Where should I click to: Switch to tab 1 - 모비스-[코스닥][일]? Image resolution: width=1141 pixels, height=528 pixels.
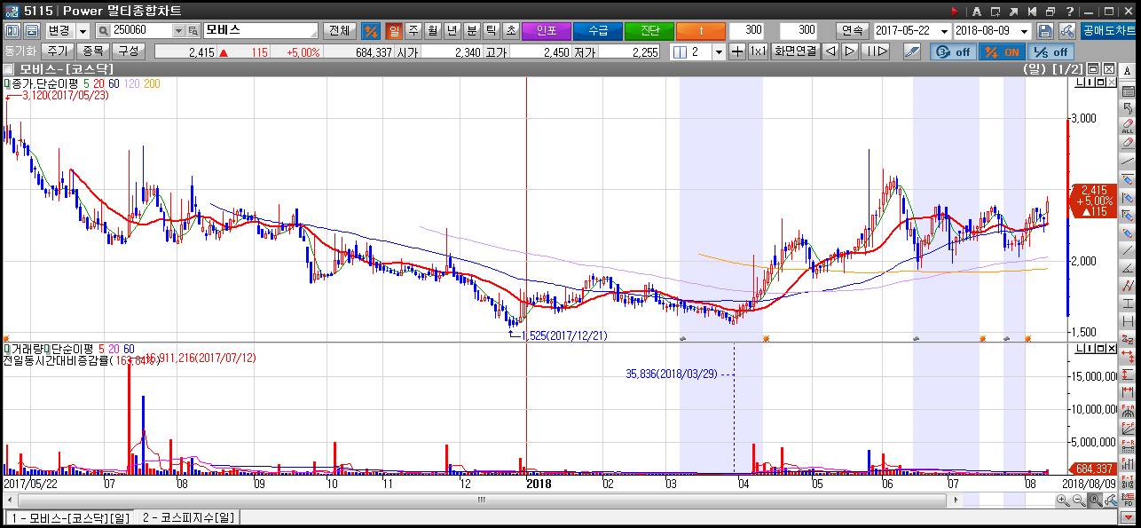(x=71, y=517)
